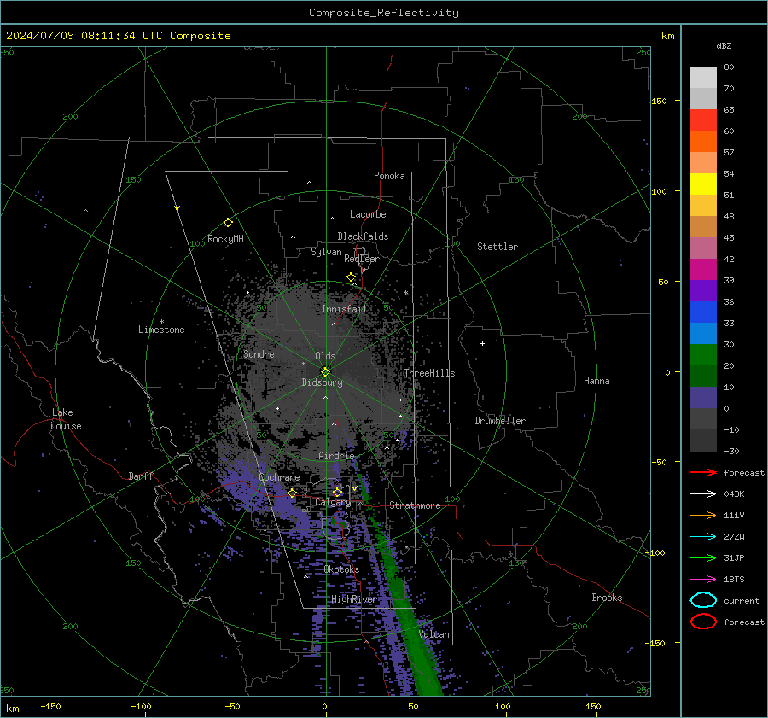
Task: Click the Calgary city label
Action: [333, 502]
